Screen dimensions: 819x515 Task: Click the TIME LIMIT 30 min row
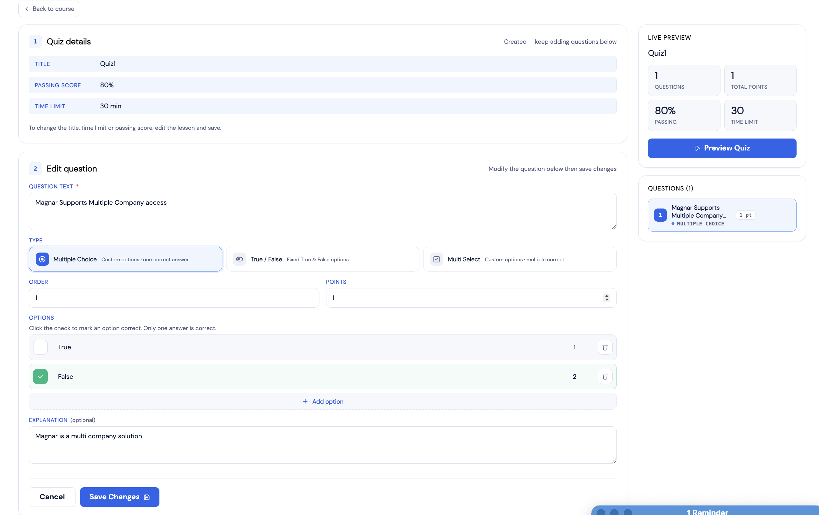tap(322, 106)
